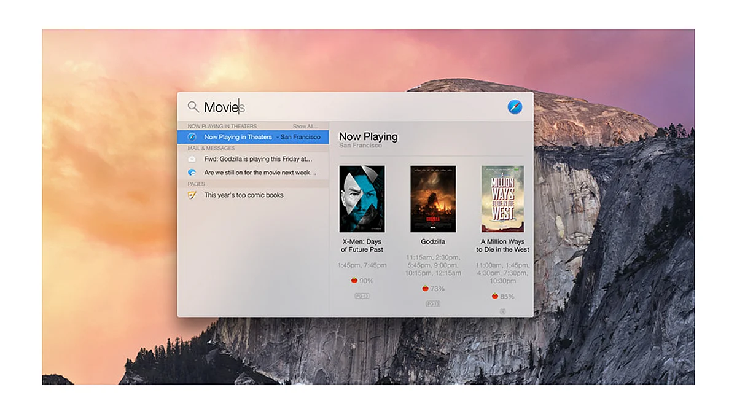Click the "MAIL & MESSAGES" section header
Screen dimensions: 737x414
point(211,148)
